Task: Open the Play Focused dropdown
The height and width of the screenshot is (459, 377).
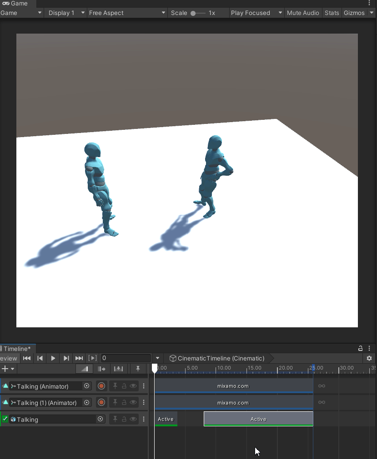Action: coord(256,13)
